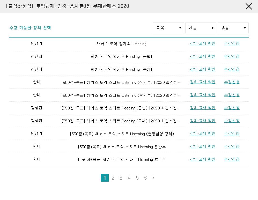Click instructor 강상진 in Reading (독해) row

(36, 121)
